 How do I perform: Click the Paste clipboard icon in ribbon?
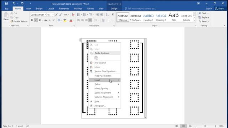point(6,15)
